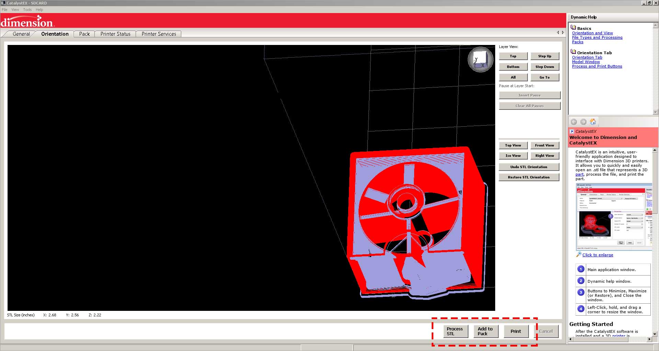Go back in Dynamic Help navigation
The image size is (659, 351).
point(573,122)
